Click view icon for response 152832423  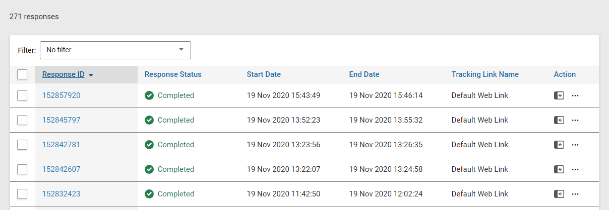coord(559,194)
